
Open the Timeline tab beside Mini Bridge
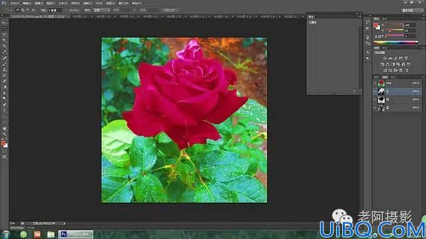31,228
